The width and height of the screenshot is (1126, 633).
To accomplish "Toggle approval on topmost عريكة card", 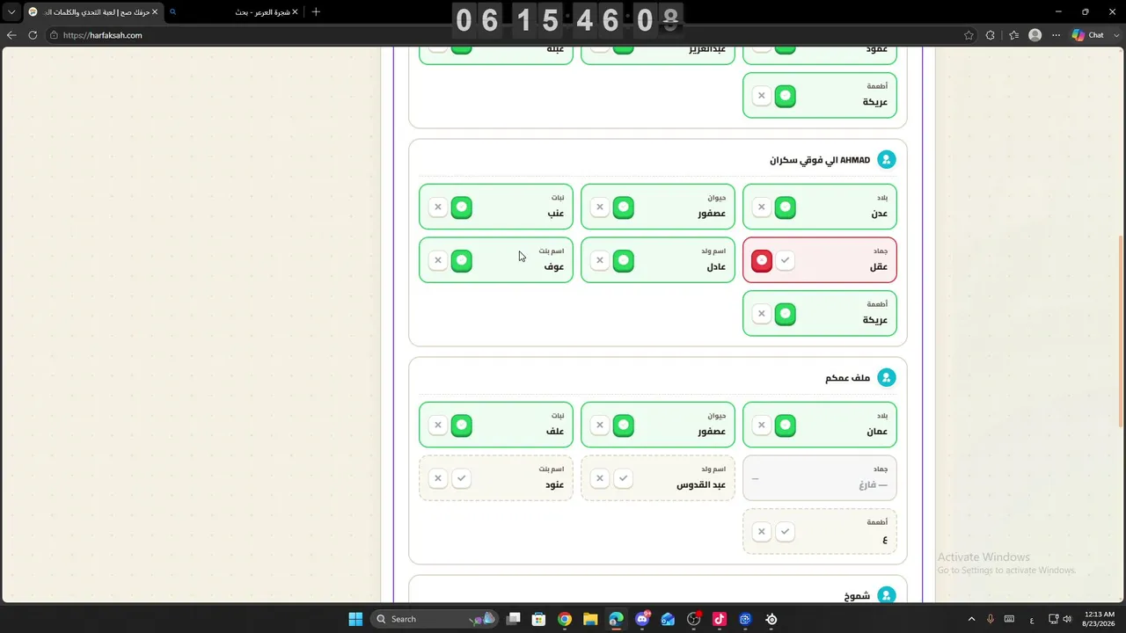I will coord(785,96).
